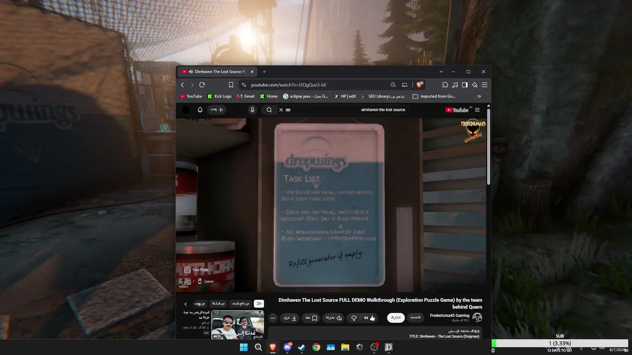The height and width of the screenshot is (355, 632).
Task: Mute the tab using its speaker icon
Action: pos(191,71)
